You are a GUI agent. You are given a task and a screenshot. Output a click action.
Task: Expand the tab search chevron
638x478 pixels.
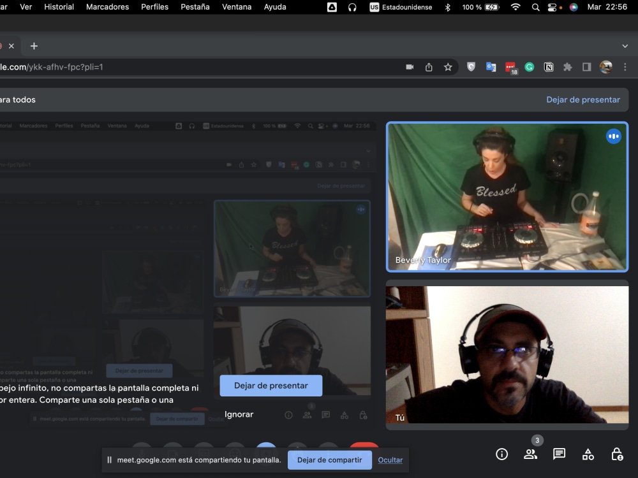coord(625,46)
